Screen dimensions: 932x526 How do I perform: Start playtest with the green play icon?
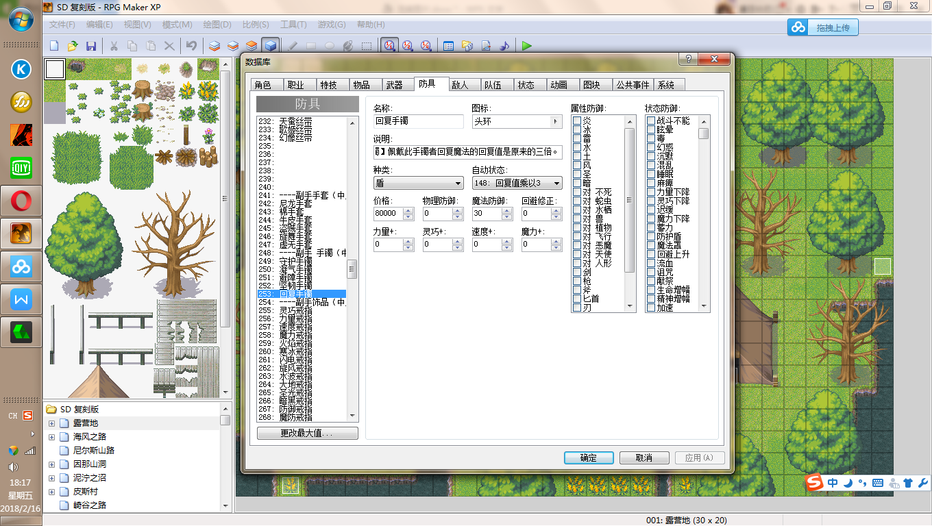[x=526, y=46]
